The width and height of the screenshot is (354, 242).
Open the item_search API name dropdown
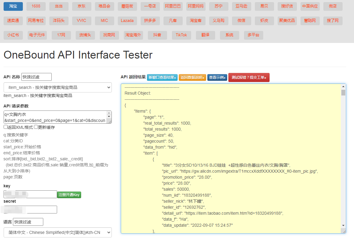(58, 87)
